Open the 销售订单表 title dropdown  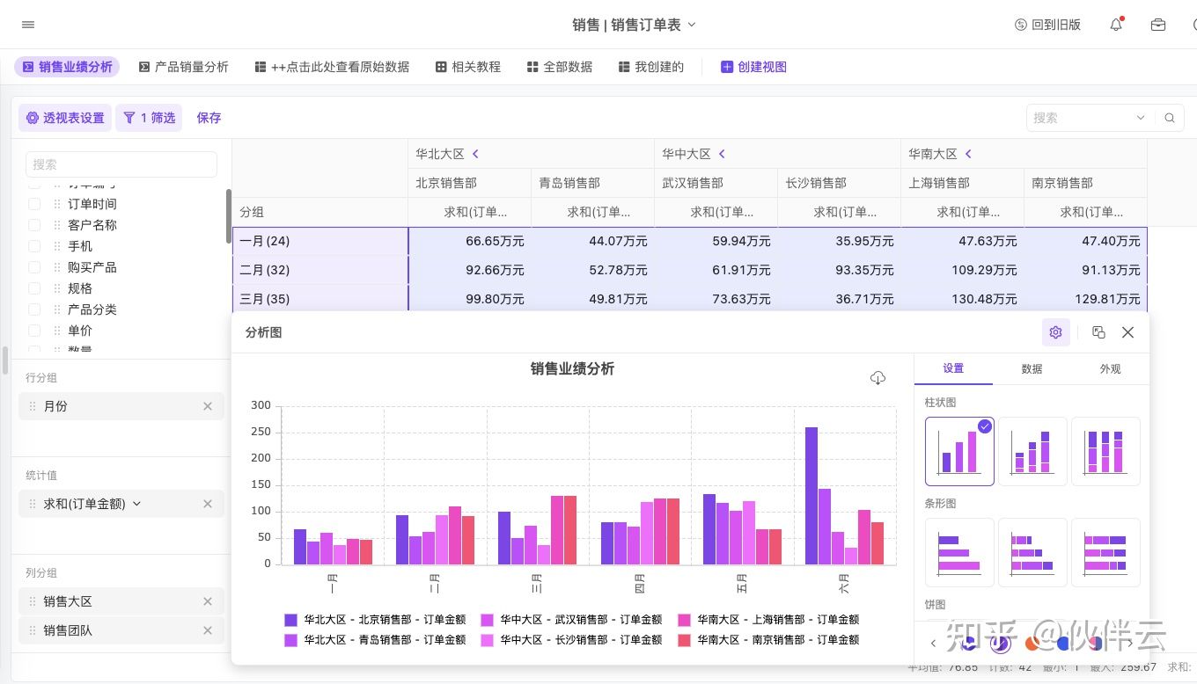click(x=691, y=25)
